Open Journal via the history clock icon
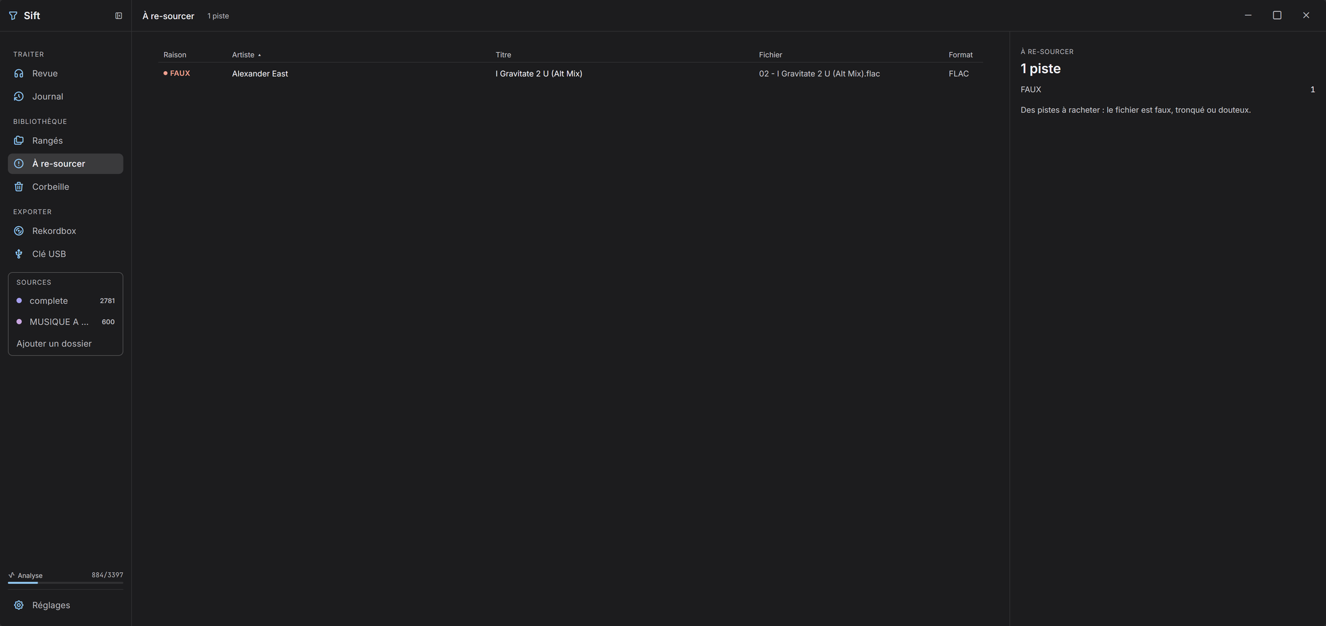Screen dimensions: 1326x626 click(x=19, y=96)
